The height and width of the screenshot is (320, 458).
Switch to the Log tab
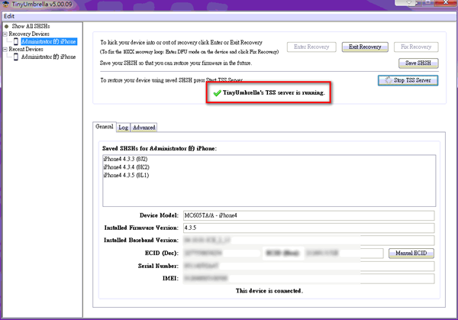[123, 128]
